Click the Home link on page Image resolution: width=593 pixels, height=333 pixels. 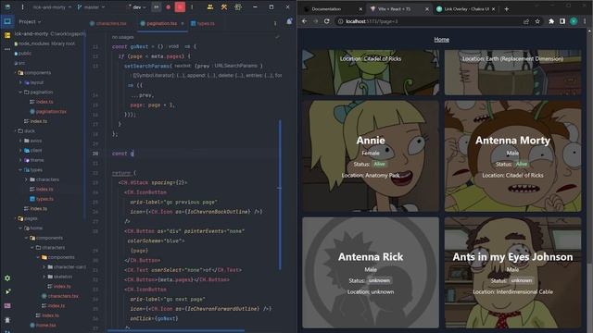pyautogui.click(x=441, y=39)
